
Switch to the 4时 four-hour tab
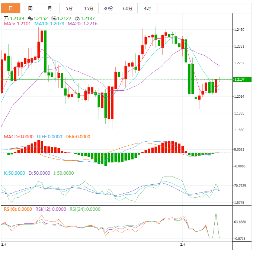point(147,8)
